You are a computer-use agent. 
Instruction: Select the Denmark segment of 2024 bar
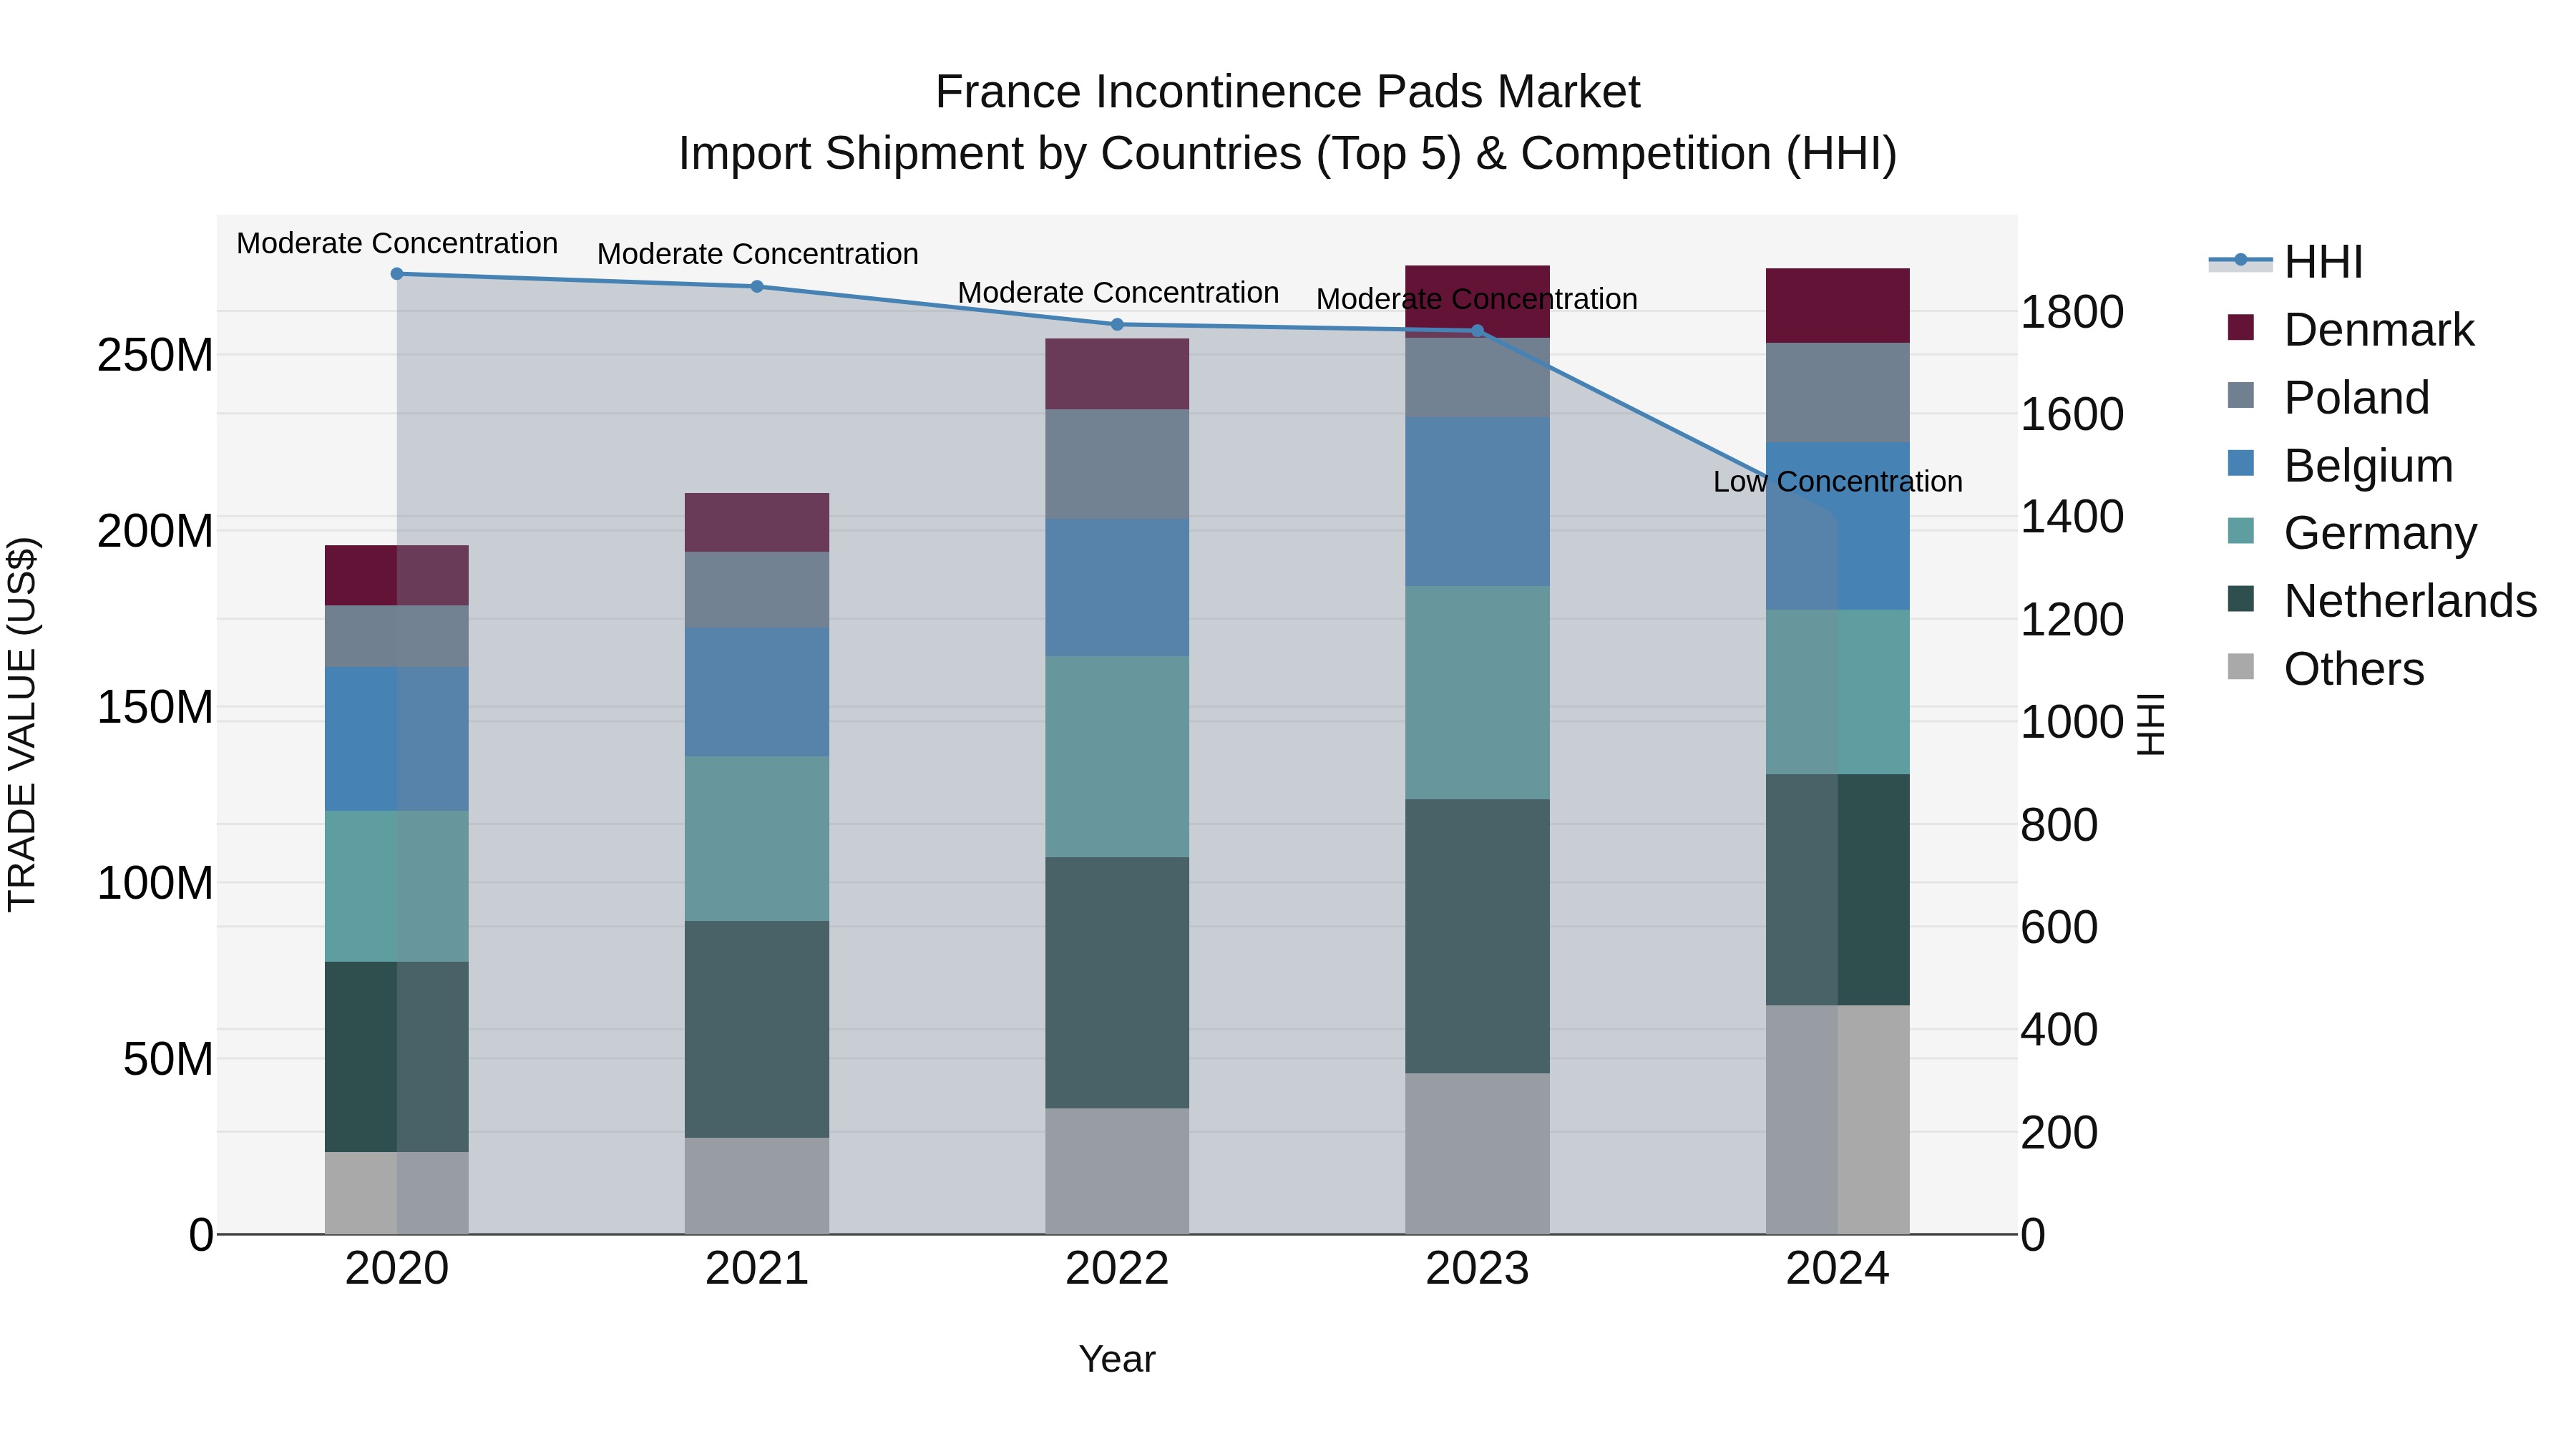point(1838,306)
